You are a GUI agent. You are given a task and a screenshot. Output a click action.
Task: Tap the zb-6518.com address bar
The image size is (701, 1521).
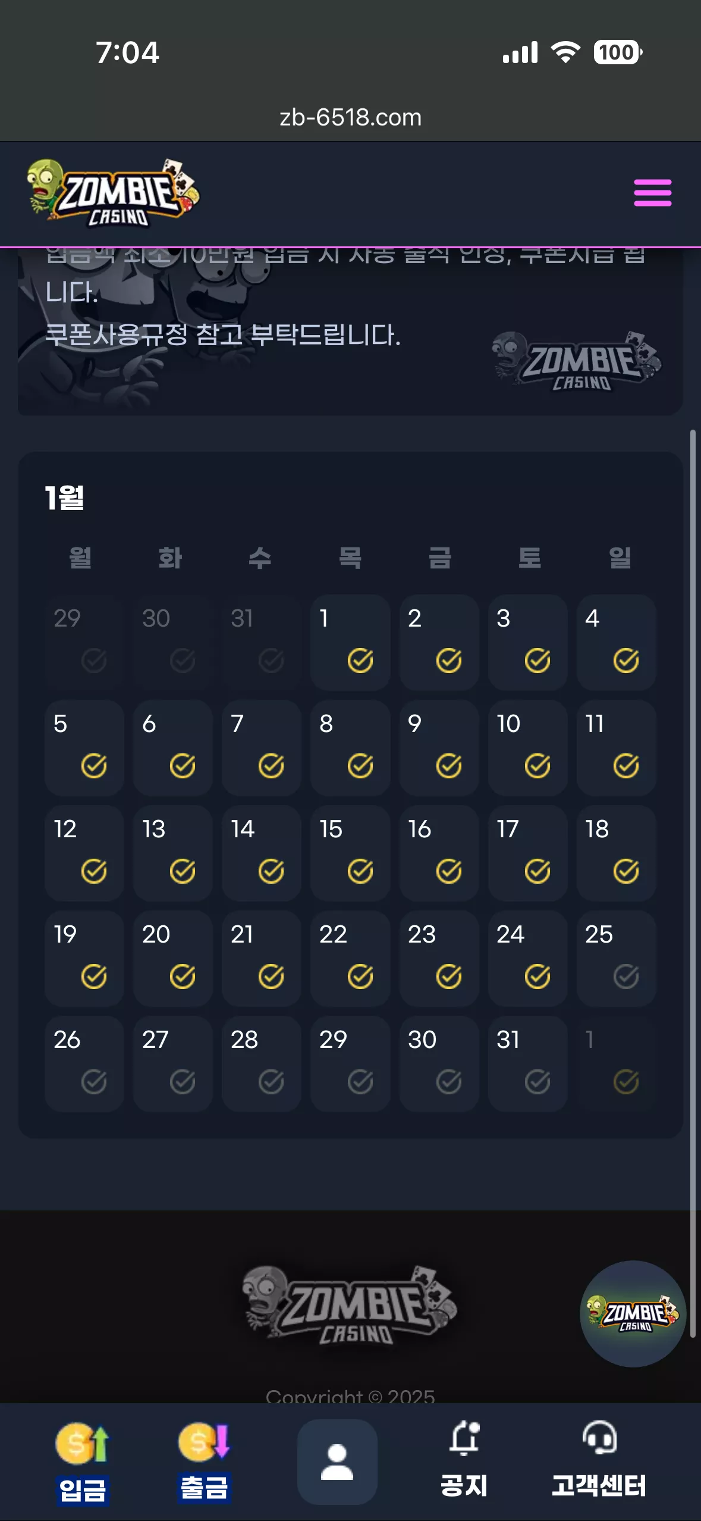point(350,117)
